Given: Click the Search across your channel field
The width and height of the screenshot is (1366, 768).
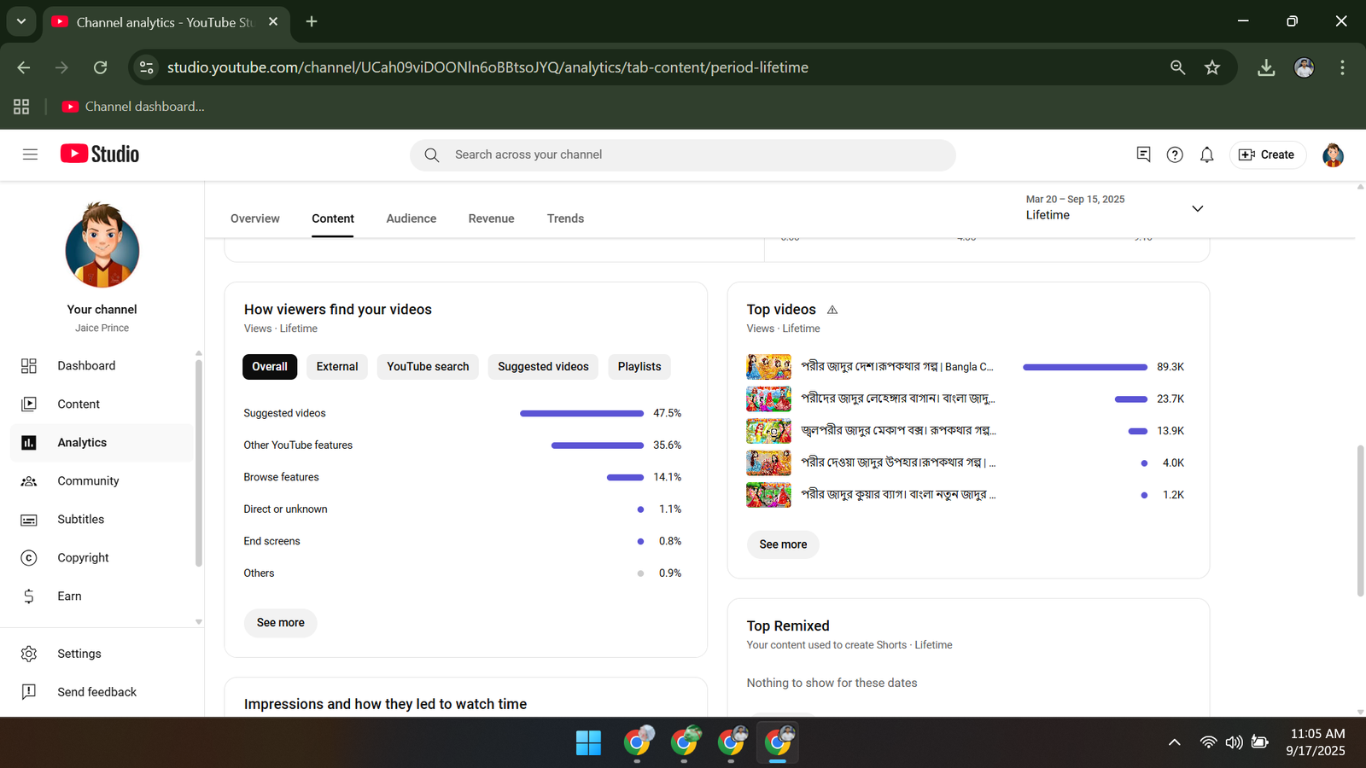Looking at the screenshot, I should 683,154.
